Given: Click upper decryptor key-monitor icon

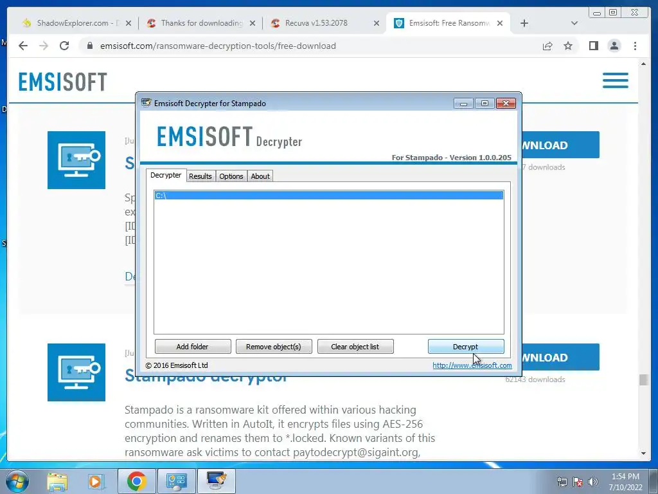Looking at the screenshot, I should click(x=76, y=160).
